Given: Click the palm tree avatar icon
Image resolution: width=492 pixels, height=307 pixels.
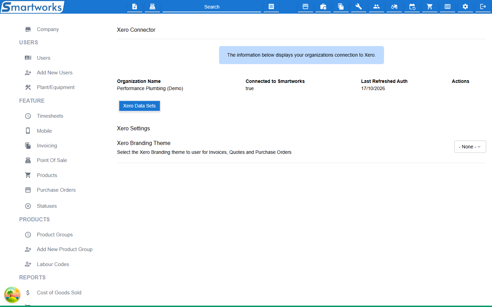Looking at the screenshot, I should (x=12, y=295).
